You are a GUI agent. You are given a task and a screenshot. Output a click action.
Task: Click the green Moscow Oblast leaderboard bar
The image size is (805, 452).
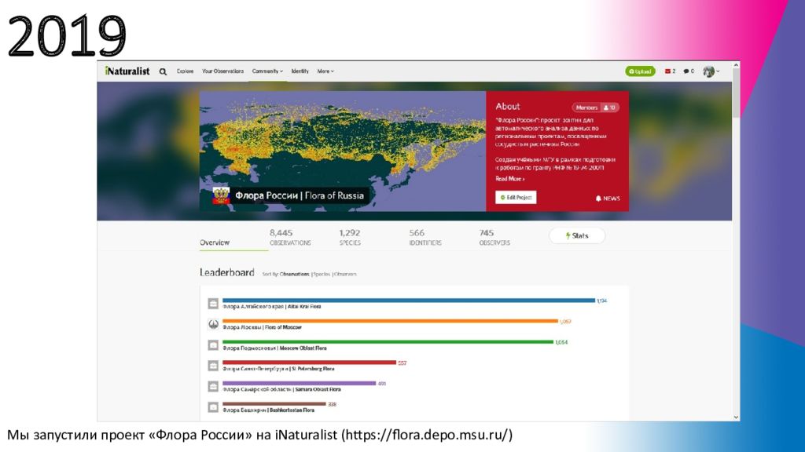pos(388,342)
